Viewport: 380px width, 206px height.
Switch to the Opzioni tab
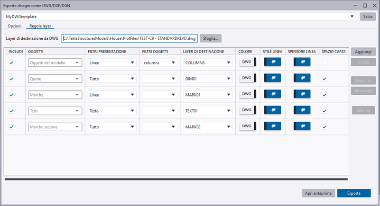coord(14,26)
